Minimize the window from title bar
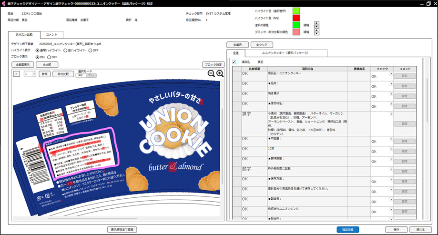438x235 pixels. tap(422, 4)
